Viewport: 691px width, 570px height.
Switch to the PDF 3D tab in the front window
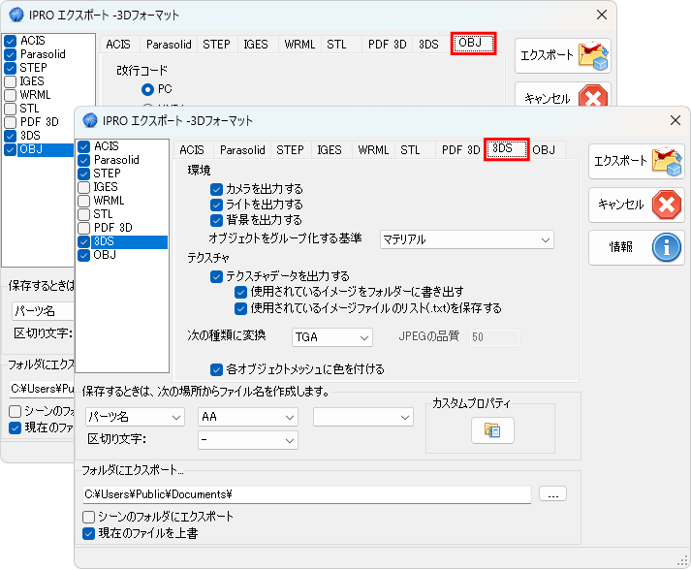click(461, 150)
